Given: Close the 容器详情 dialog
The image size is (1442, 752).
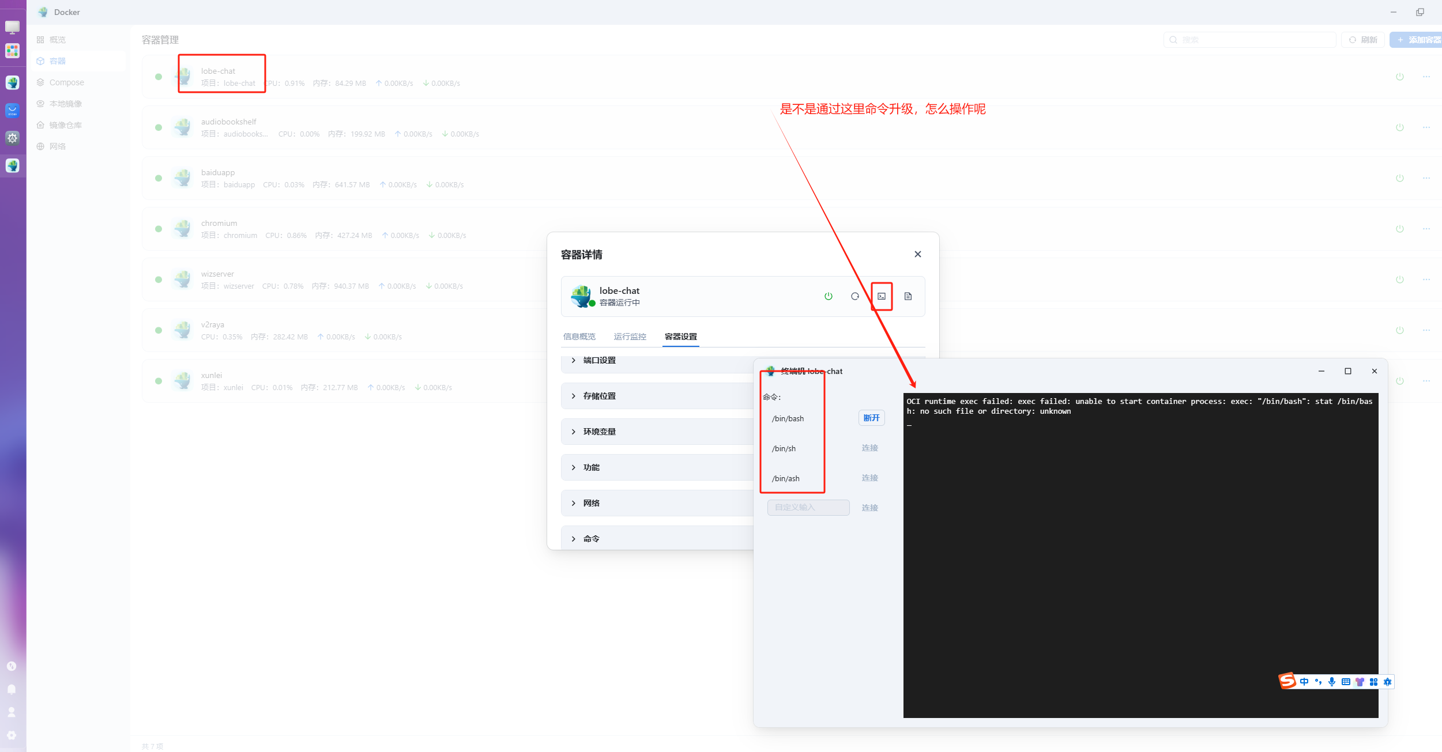Looking at the screenshot, I should click(917, 254).
